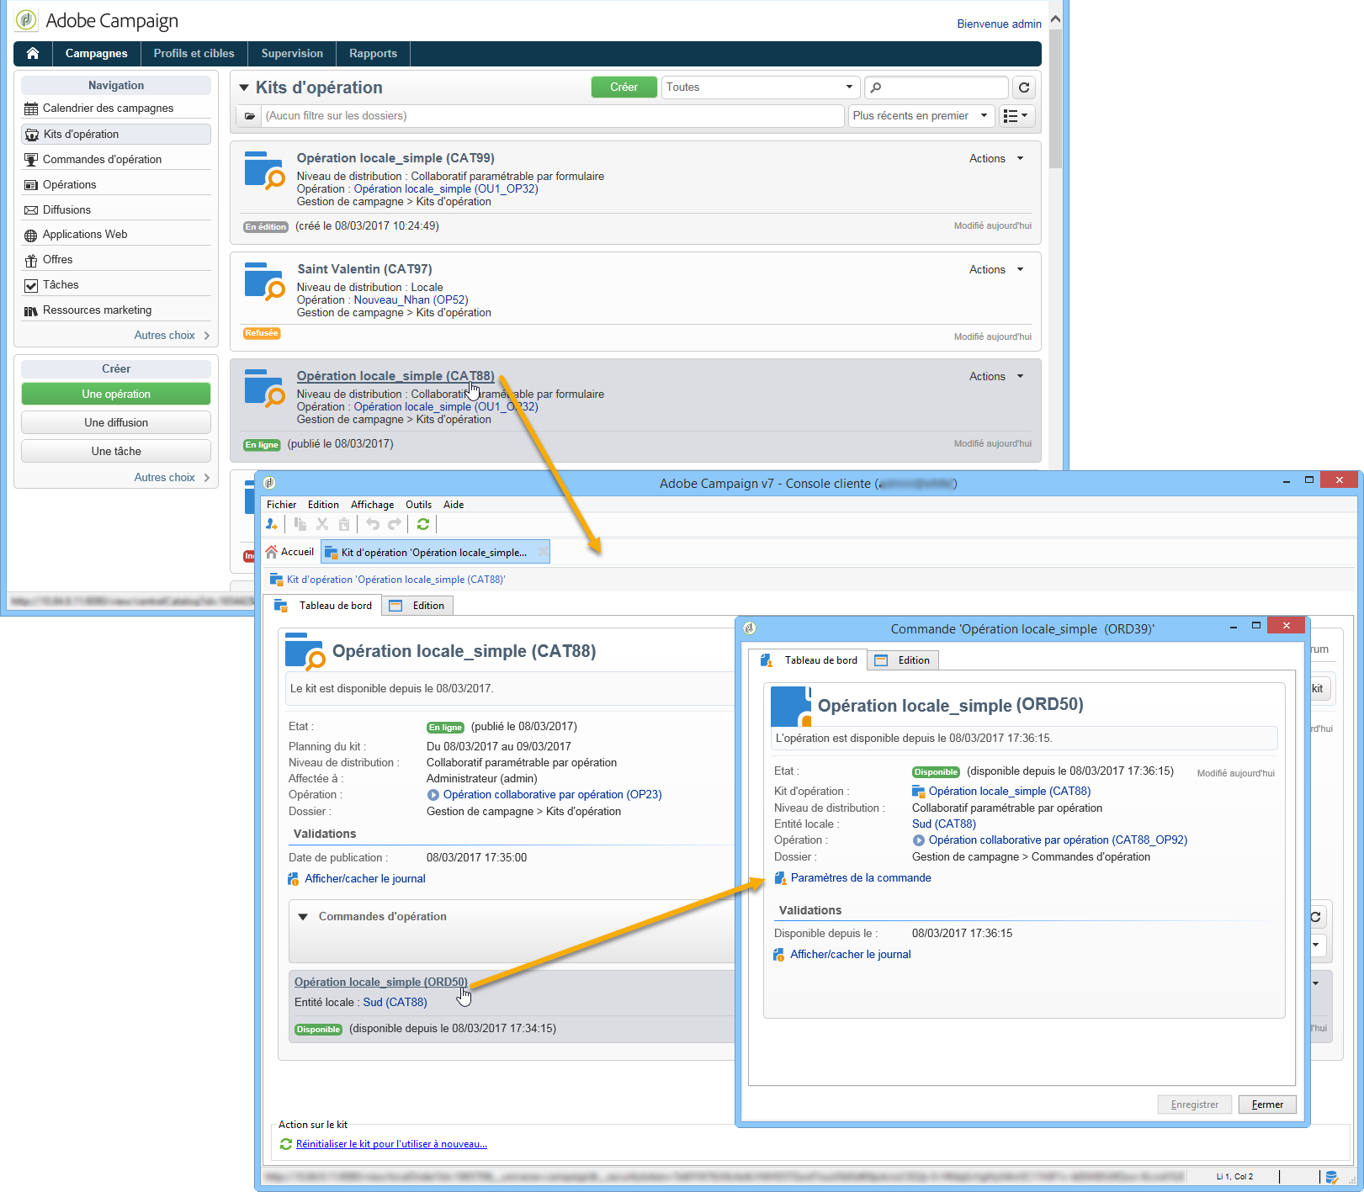Open Opération collaborative par opération (CAT88_OP92) link
The image size is (1364, 1192).
[1058, 840]
